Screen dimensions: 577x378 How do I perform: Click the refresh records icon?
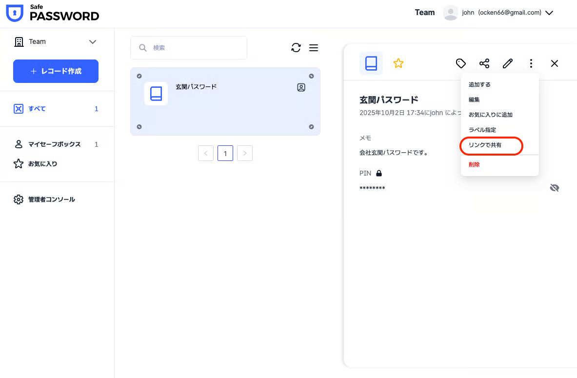coord(296,48)
